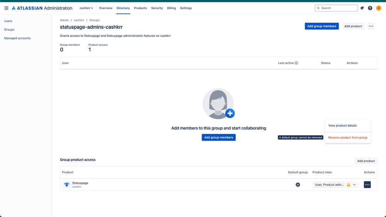Open the Statuspage row actions ellipsis button
386x217 pixels.
pyautogui.click(x=367, y=185)
